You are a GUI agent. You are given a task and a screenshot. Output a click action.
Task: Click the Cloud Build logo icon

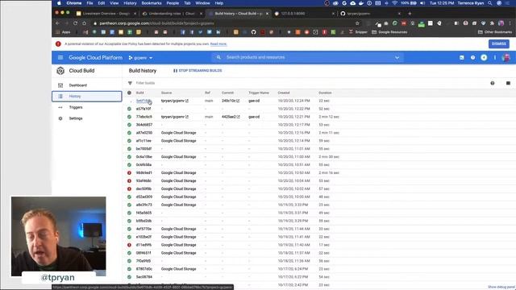click(x=60, y=71)
